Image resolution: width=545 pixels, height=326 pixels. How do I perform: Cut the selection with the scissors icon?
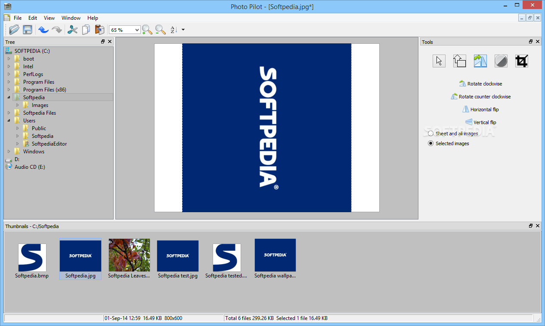click(x=72, y=30)
